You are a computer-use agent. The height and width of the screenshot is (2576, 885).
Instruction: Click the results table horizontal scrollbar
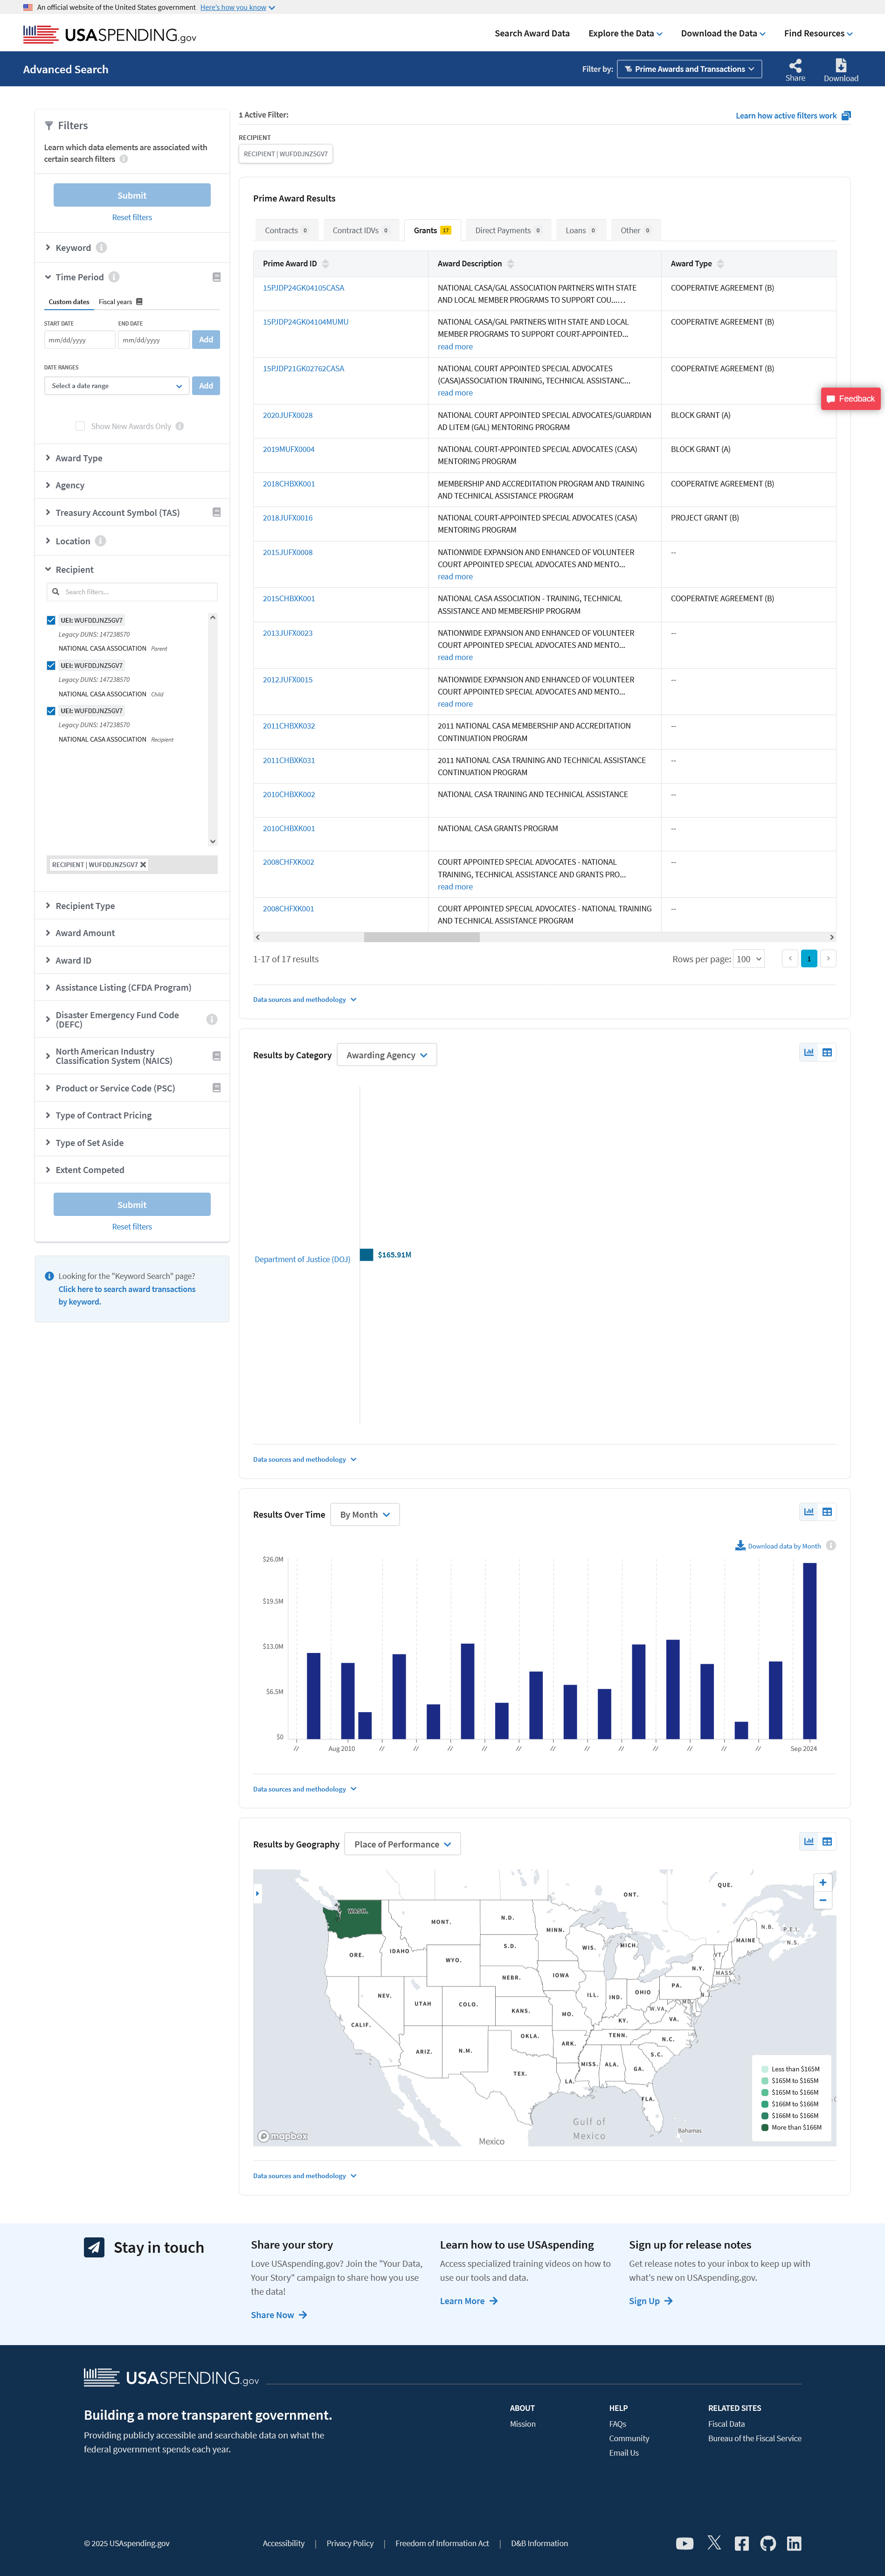(x=422, y=937)
